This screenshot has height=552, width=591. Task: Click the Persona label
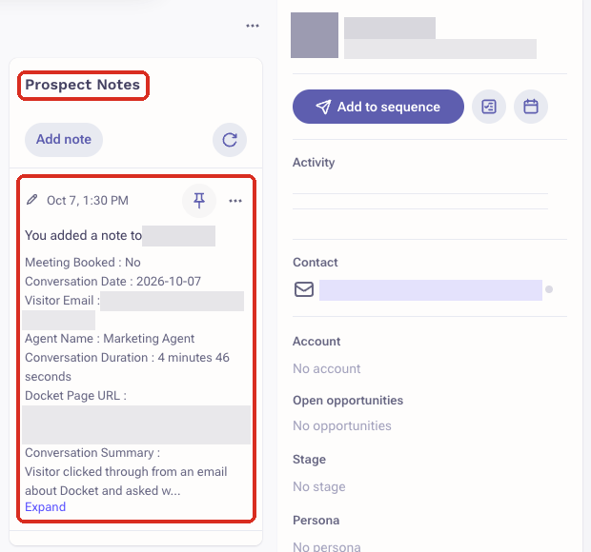[316, 521]
